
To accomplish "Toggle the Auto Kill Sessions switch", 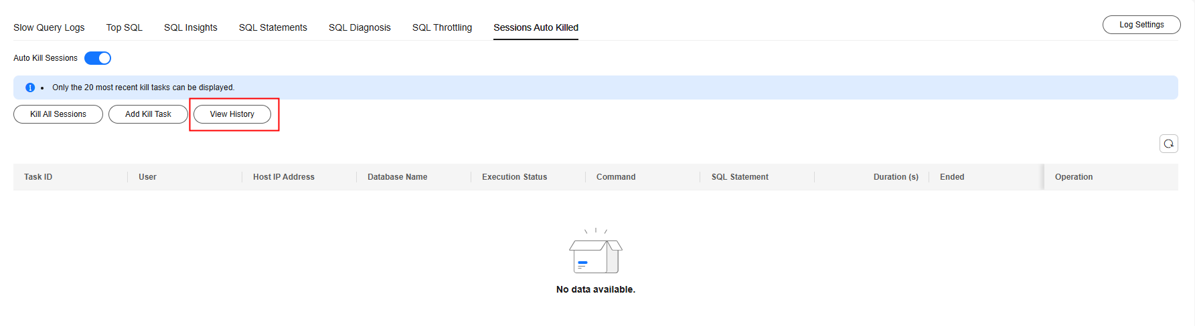I will pyautogui.click(x=98, y=58).
